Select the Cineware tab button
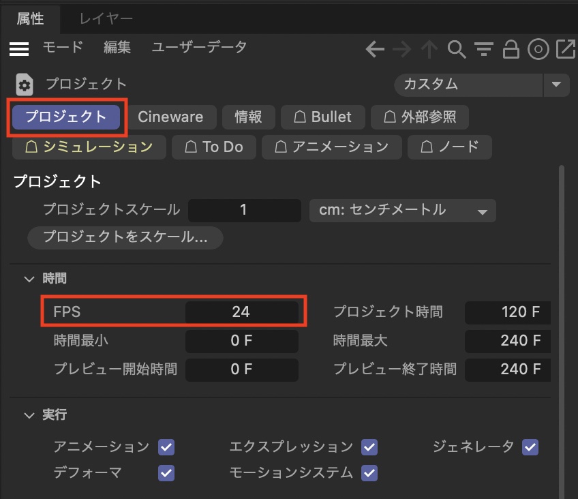Viewport: 578px width, 499px height. [170, 117]
